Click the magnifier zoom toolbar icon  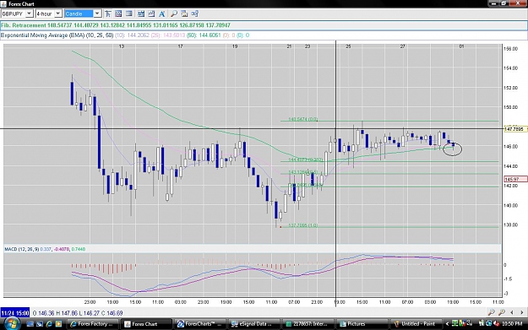pos(174,14)
